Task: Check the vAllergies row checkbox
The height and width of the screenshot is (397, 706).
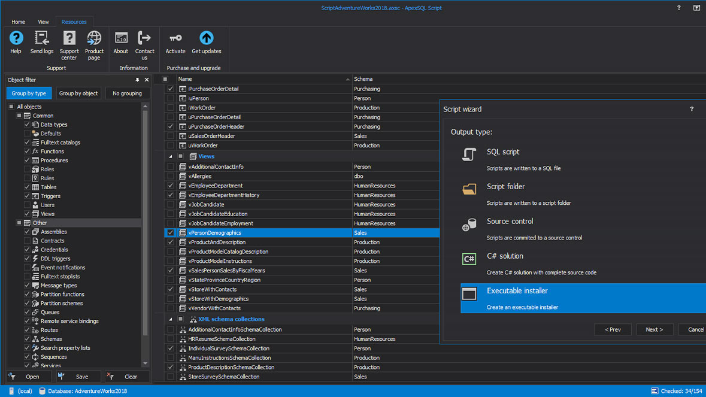Action: (171, 175)
